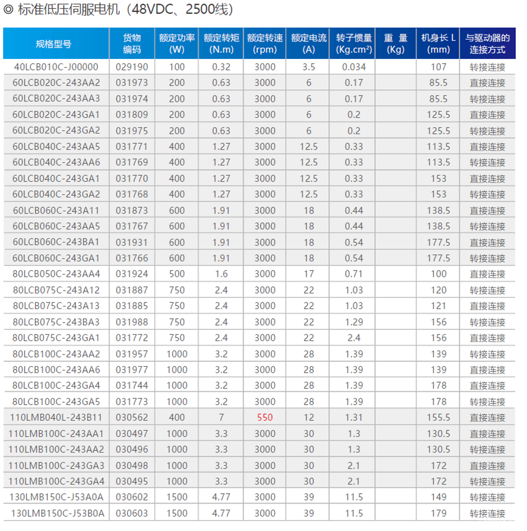The width and height of the screenshot is (527, 531).
Task: Click the 转子惯量 (Kg.cm²) header
Action: (x=354, y=43)
